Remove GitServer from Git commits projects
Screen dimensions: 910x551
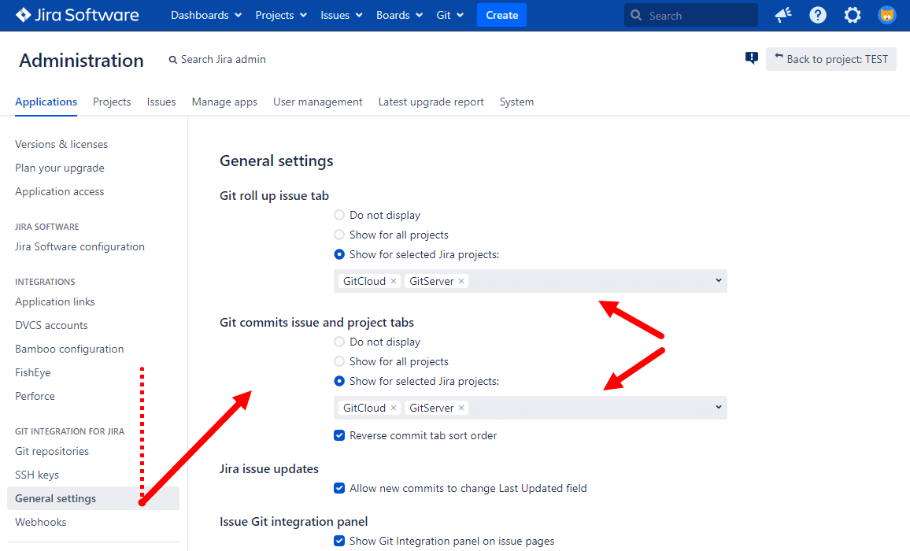click(461, 408)
